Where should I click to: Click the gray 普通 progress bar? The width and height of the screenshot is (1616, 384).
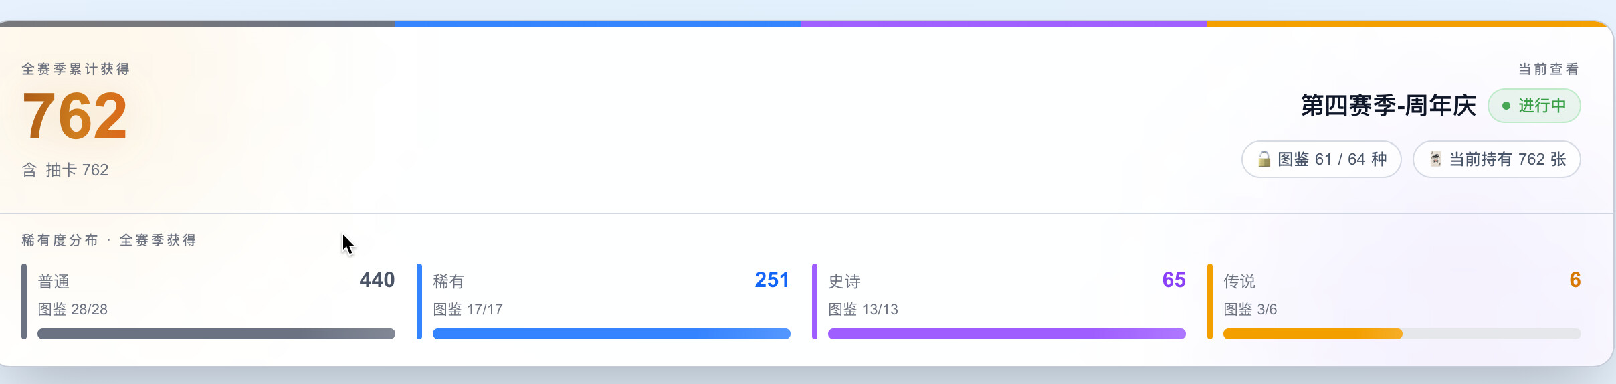(216, 334)
